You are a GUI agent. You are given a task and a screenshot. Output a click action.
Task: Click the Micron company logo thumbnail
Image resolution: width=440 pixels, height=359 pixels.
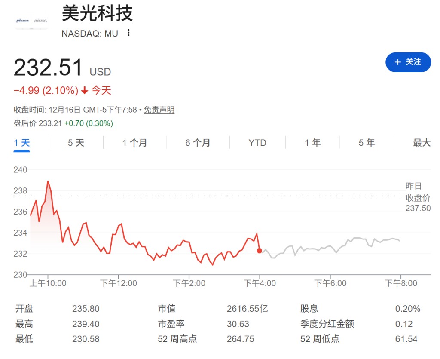(31, 20)
